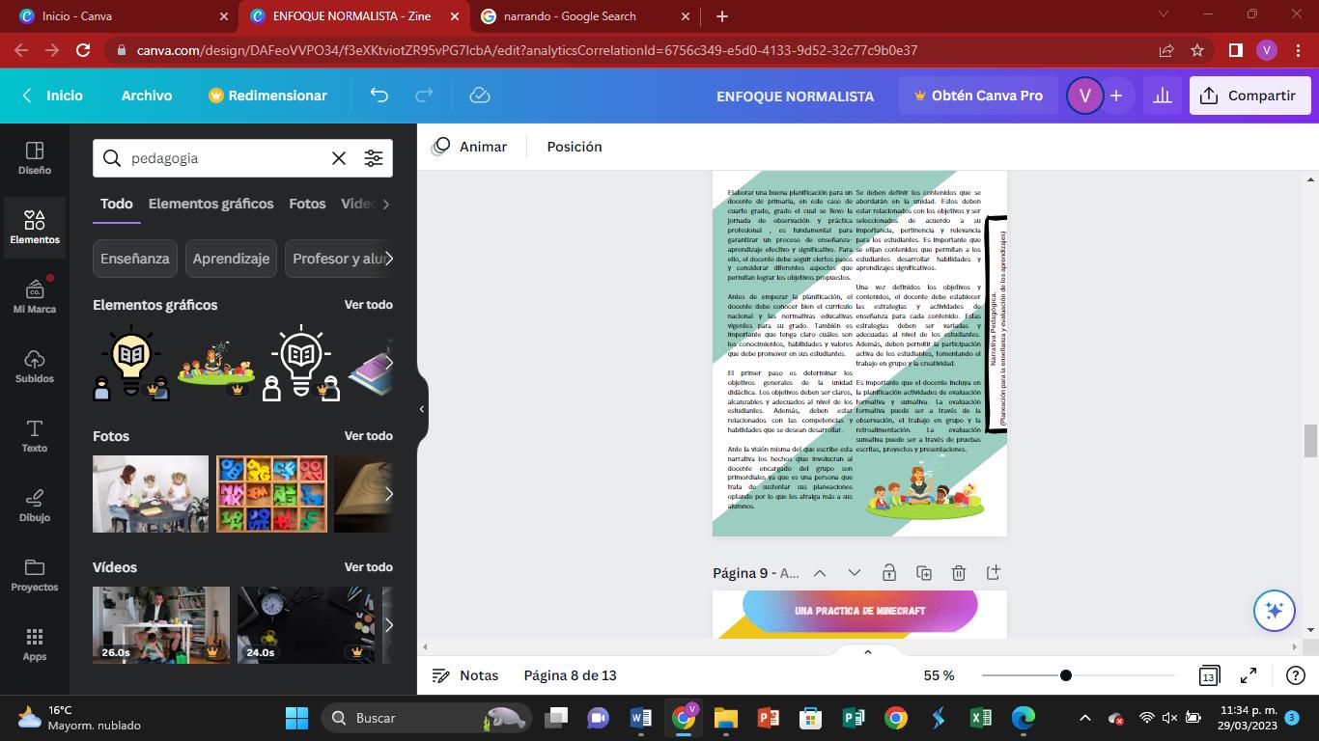1319x741 pixels.
Task: Open the Apps panel
Action: click(35, 645)
